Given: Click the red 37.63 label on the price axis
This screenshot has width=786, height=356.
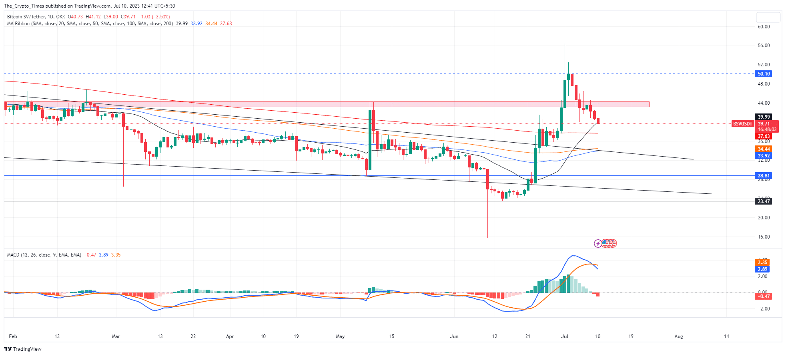Looking at the screenshot, I should 763,136.
